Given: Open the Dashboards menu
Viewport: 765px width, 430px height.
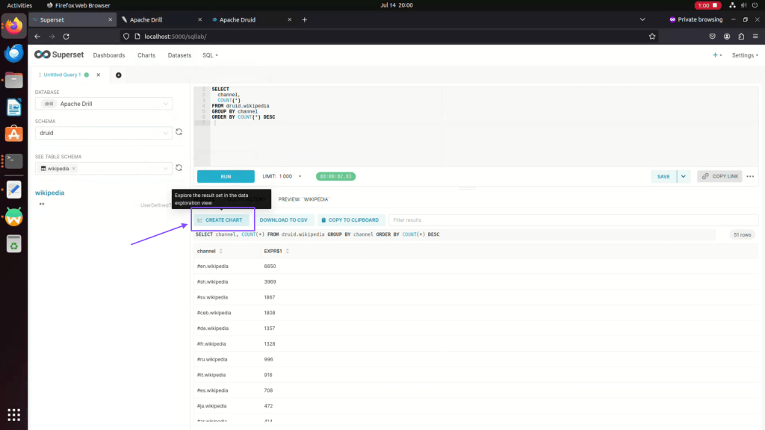Looking at the screenshot, I should (108, 55).
